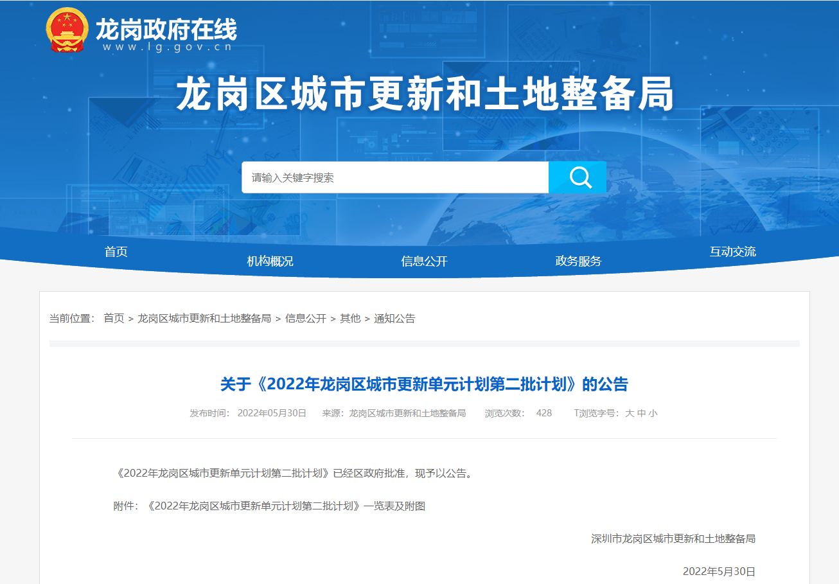Click the large 龙岗区城市更新和土地整备局 banner heading

point(425,95)
